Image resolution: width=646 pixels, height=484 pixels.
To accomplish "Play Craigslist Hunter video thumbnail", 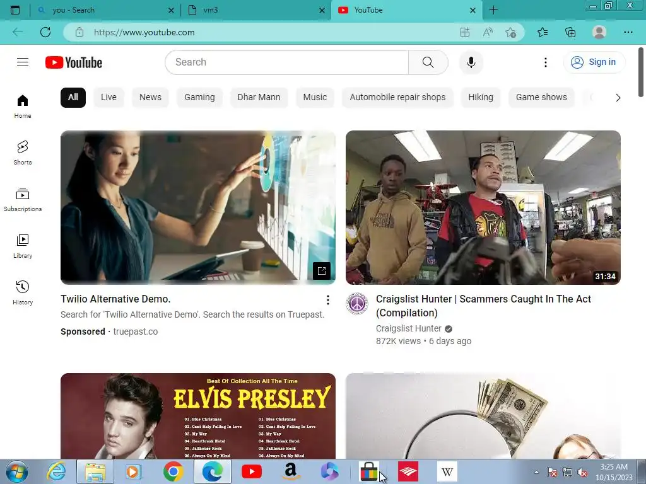I will (483, 207).
